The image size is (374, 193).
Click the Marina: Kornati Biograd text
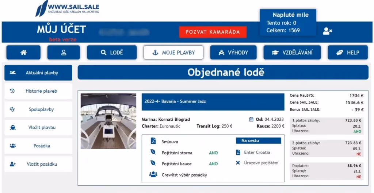tap(166, 119)
